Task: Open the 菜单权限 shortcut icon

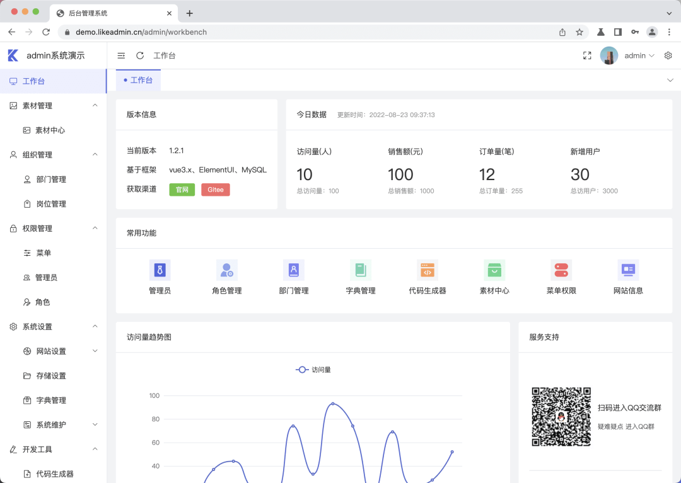Action: tap(561, 270)
